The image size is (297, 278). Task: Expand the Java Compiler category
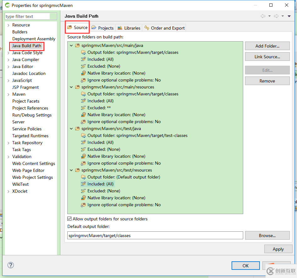8,60
